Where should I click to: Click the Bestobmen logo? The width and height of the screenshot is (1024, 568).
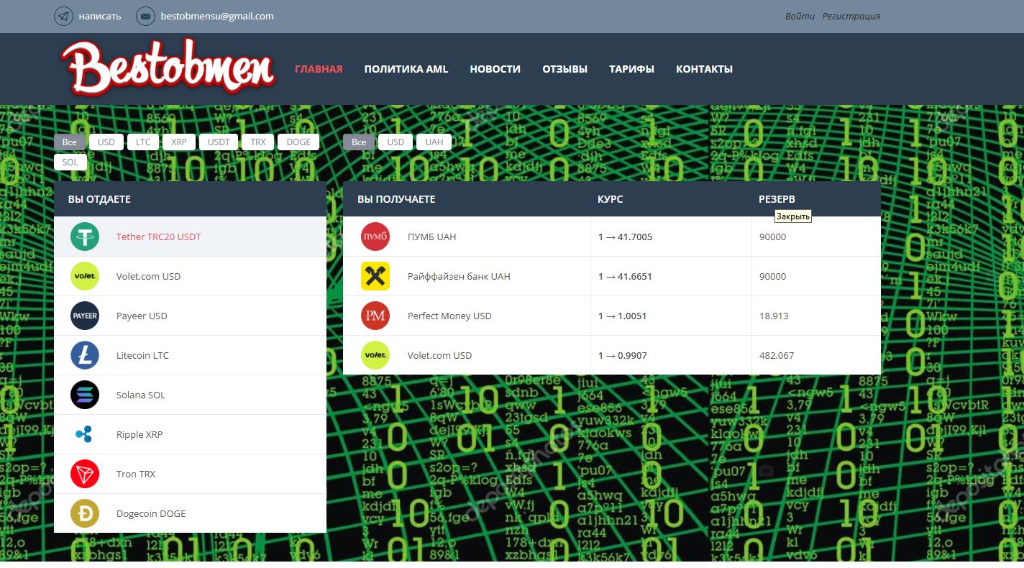(x=168, y=67)
